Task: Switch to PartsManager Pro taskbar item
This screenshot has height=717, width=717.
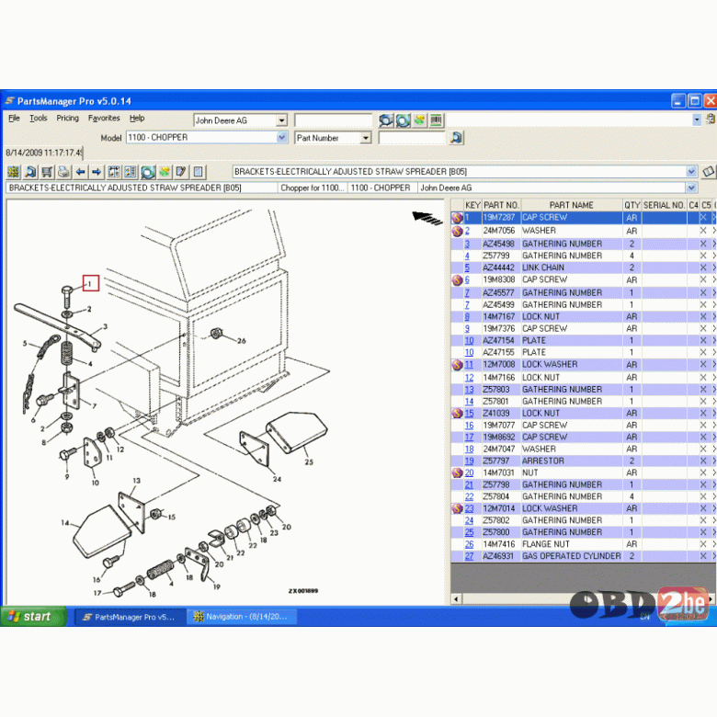Action: point(130,617)
